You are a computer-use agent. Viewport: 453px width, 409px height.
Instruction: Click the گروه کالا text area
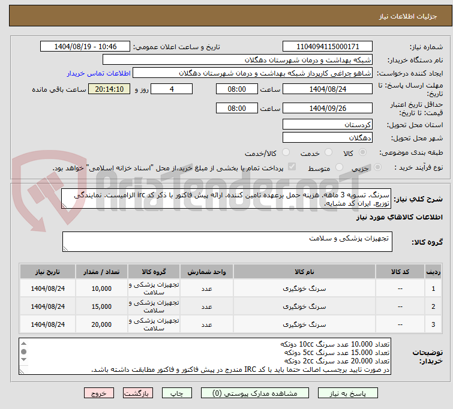(x=228, y=242)
